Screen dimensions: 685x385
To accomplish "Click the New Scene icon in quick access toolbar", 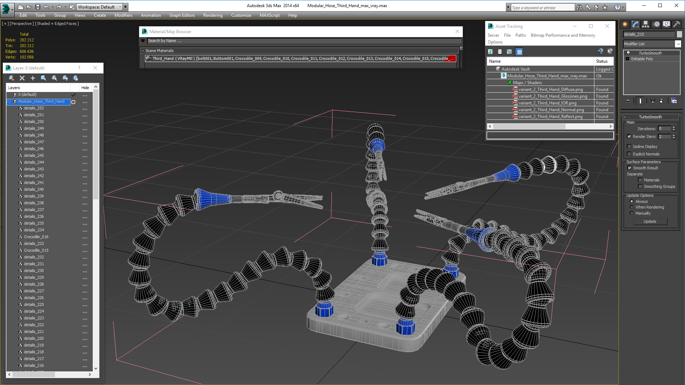I will point(20,7).
